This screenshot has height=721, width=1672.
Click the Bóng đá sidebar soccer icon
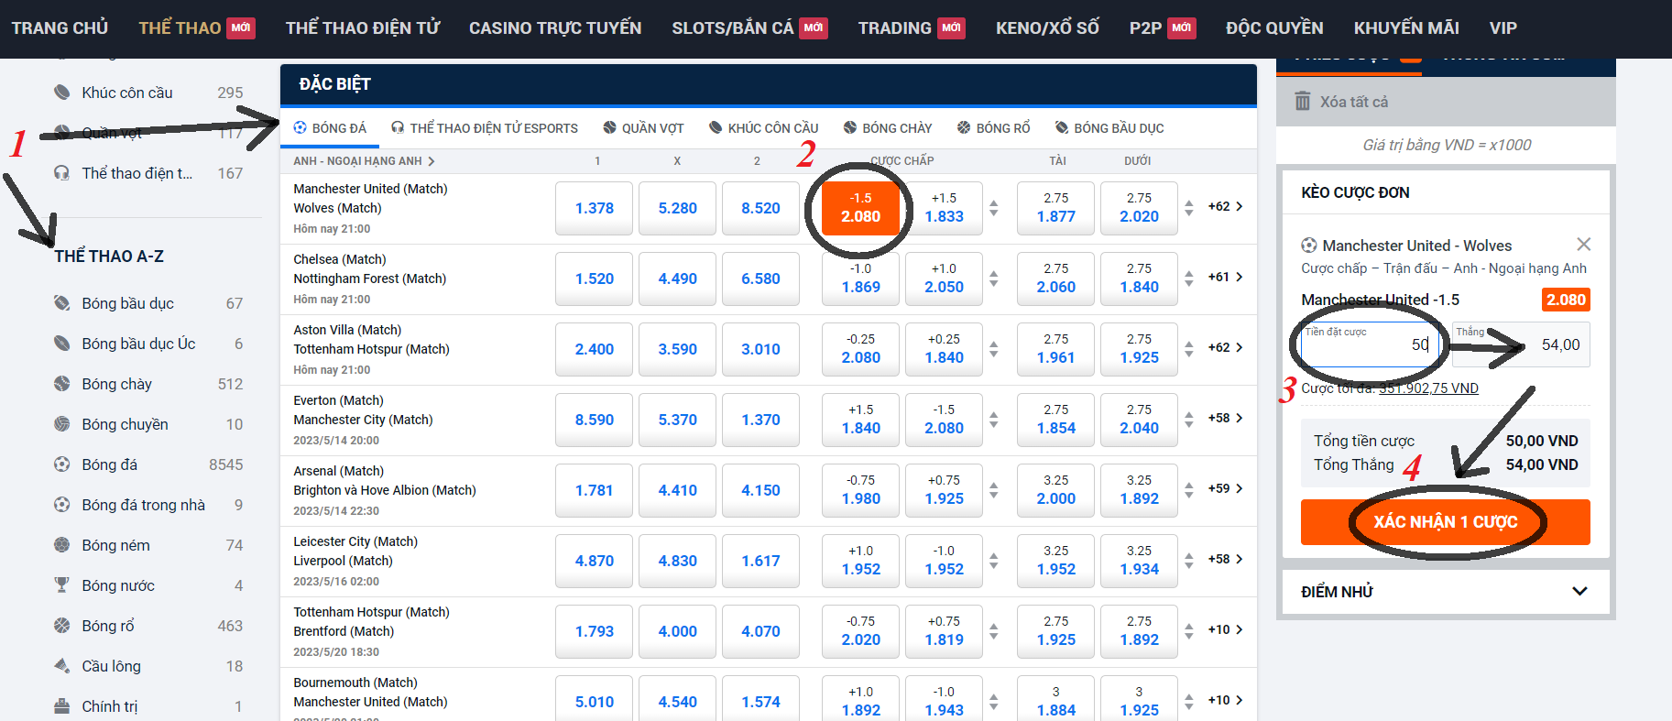(x=61, y=464)
